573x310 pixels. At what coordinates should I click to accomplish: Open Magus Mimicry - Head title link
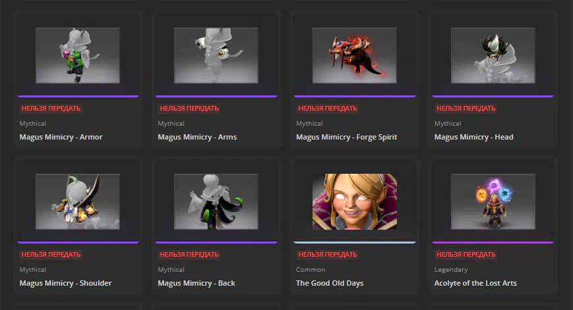pos(473,137)
